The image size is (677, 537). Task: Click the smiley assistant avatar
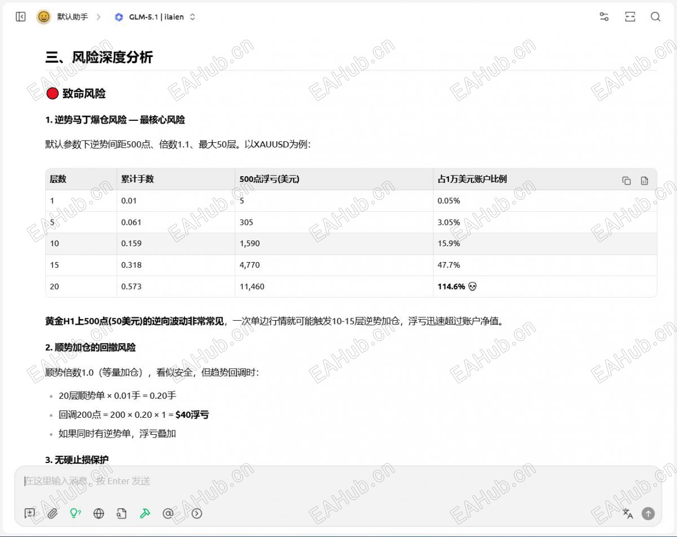point(43,17)
